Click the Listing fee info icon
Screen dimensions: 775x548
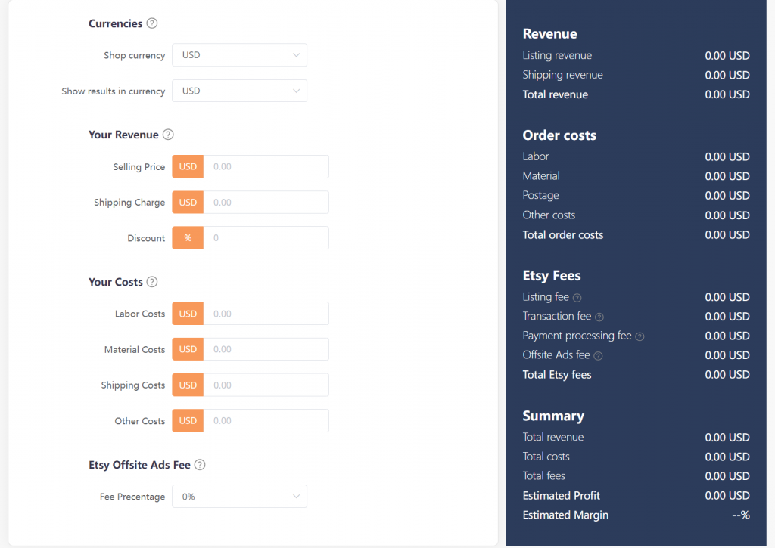pyautogui.click(x=577, y=297)
